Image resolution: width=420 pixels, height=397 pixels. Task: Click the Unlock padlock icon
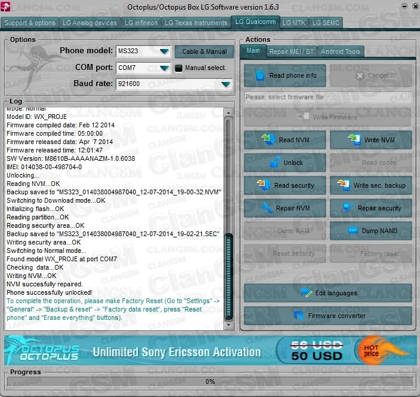(x=275, y=162)
